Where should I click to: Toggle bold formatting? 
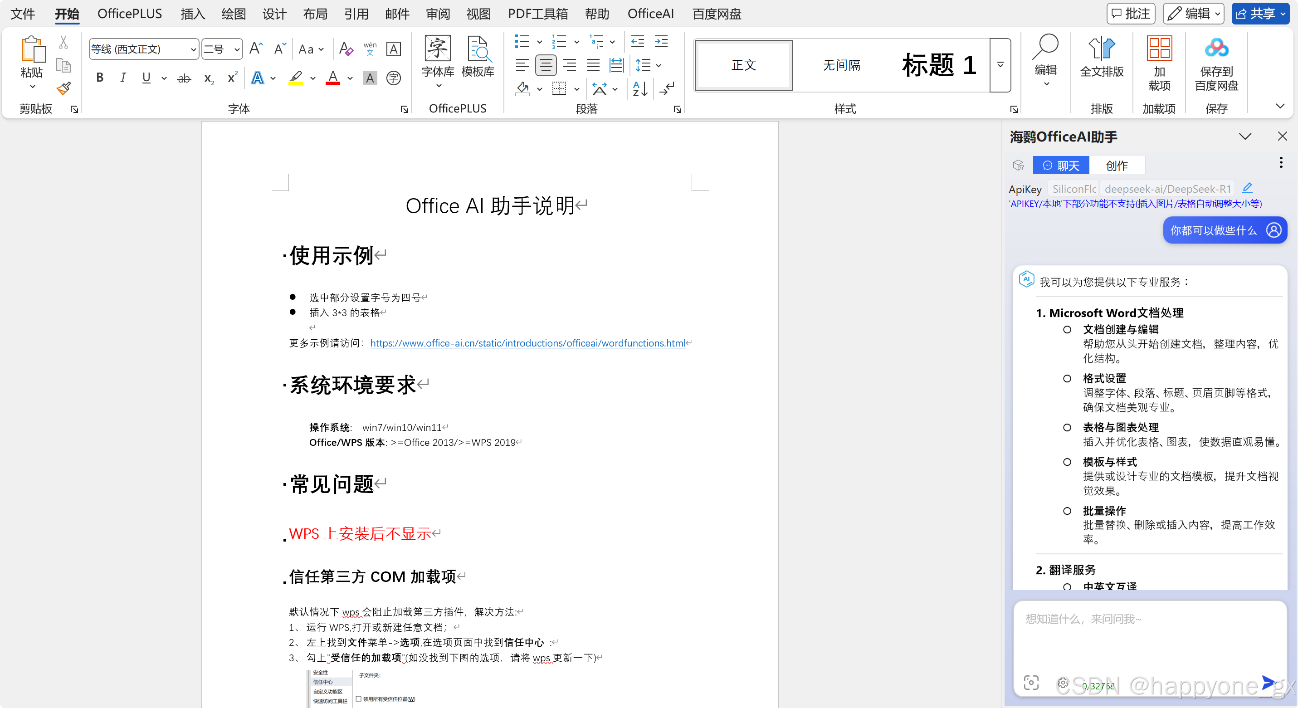[100, 78]
